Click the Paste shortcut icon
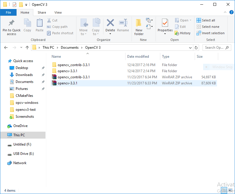This screenshot has height=194, width=235. [49, 33]
